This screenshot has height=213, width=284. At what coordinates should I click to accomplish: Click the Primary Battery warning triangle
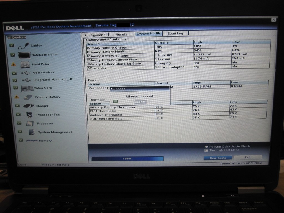[17, 97]
